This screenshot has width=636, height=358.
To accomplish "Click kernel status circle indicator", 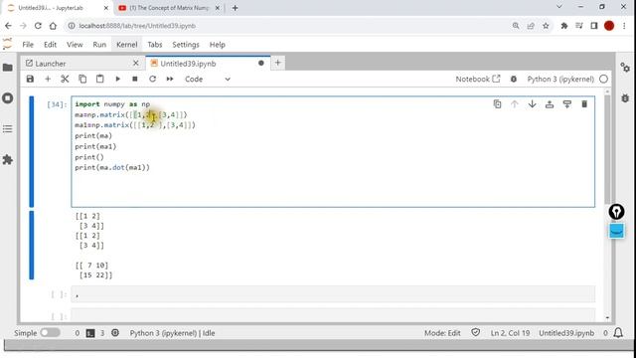I will pyautogui.click(x=603, y=80).
